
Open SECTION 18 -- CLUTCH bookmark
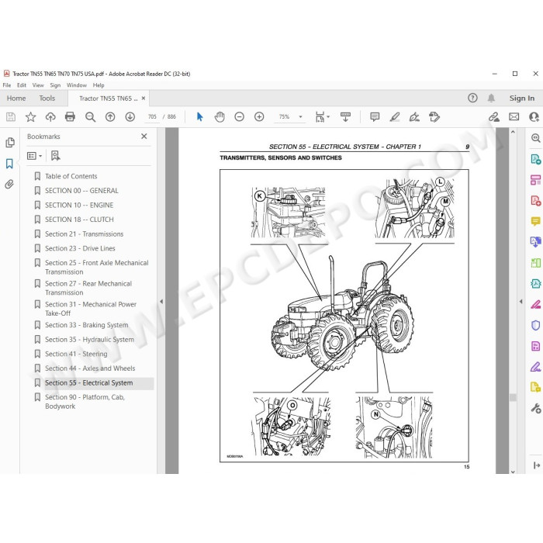[x=79, y=220]
